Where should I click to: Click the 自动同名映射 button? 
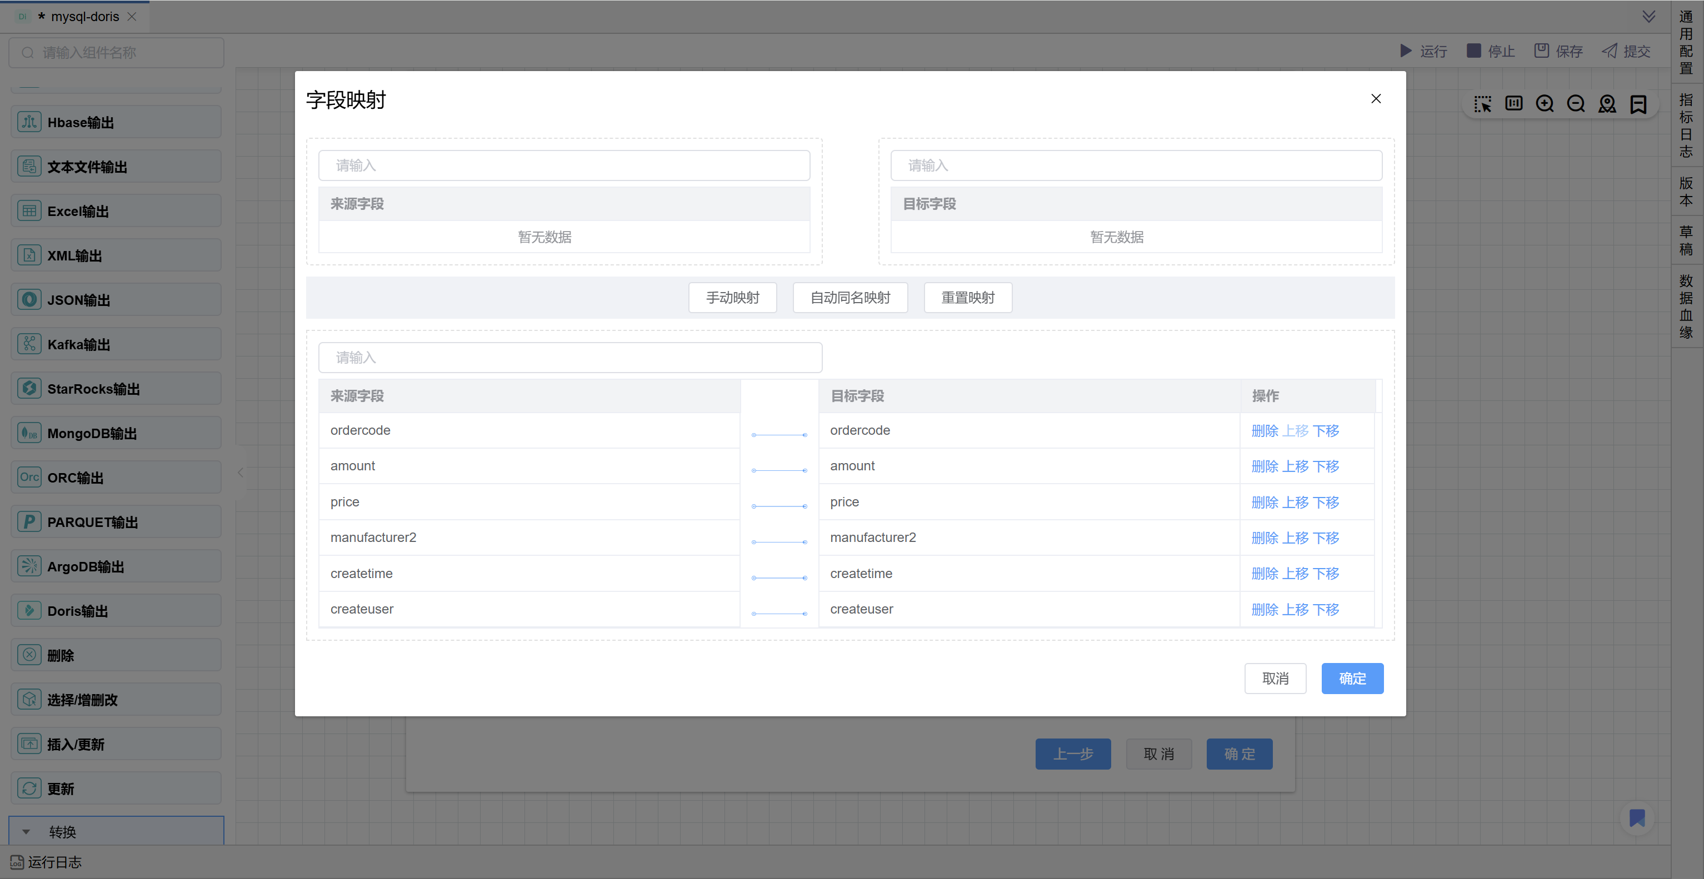[x=850, y=298]
